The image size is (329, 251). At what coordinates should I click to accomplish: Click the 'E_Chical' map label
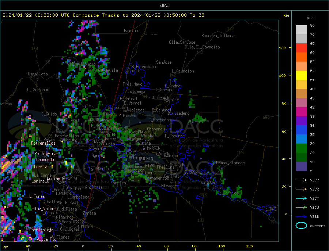coord(129,99)
